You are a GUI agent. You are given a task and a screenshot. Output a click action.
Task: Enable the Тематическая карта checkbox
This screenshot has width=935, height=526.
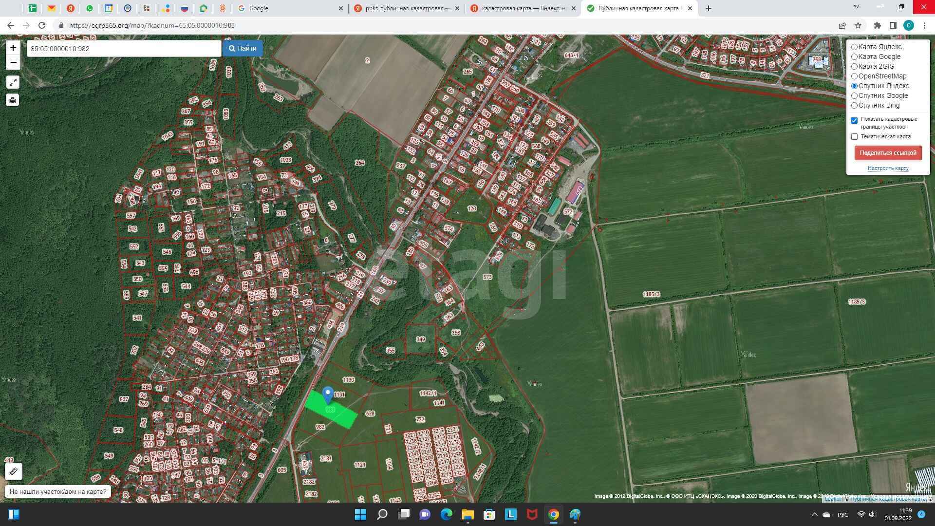pyautogui.click(x=854, y=137)
